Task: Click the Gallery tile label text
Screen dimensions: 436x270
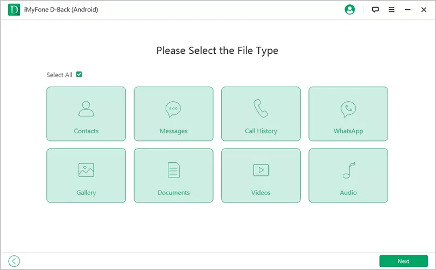Action: 86,193
